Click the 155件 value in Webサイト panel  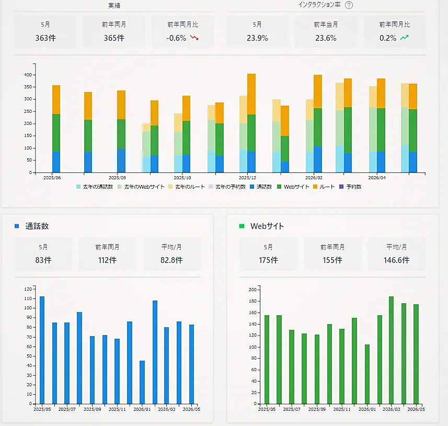coord(332,260)
